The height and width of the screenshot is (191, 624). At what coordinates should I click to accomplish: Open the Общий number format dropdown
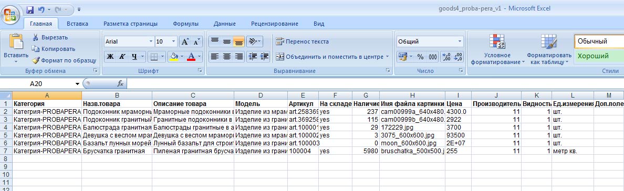click(x=460, y=41)
